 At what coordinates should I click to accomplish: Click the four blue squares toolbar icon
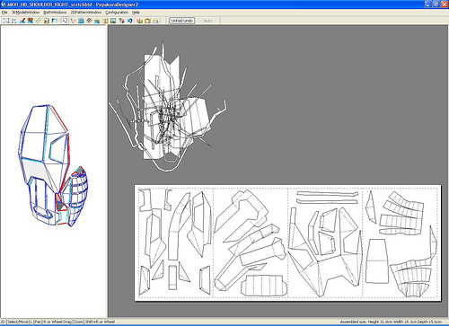[13, 21]
